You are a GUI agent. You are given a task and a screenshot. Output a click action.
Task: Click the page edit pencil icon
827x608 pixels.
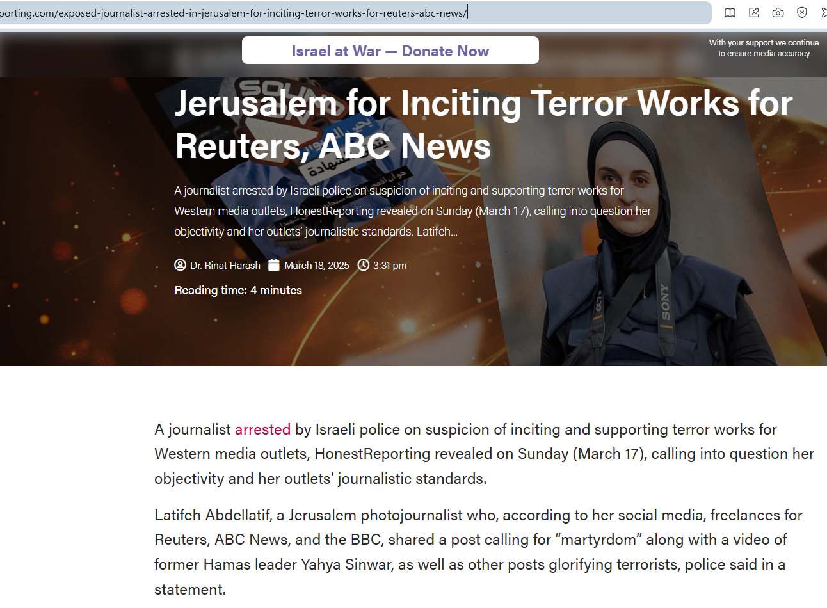(754, 13)
